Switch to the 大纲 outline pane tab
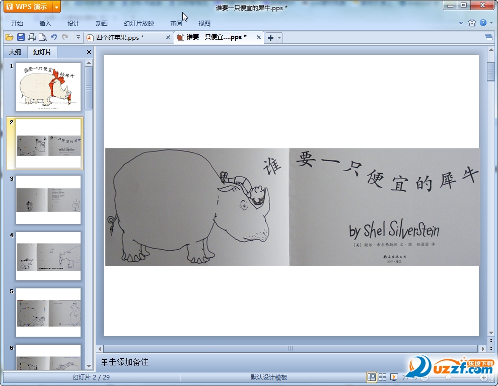This screenshot has width=498, height=386. pyautogui.click(x=15, y=52)
